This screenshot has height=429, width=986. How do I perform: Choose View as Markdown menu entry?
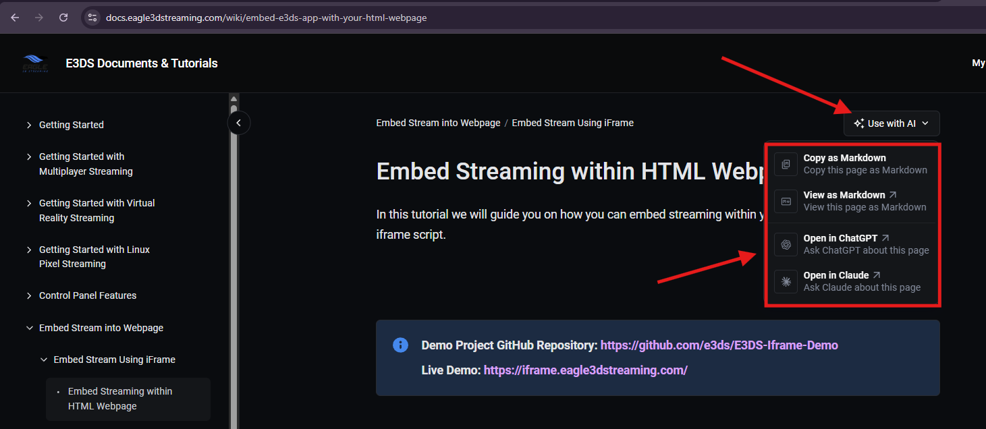853,201
